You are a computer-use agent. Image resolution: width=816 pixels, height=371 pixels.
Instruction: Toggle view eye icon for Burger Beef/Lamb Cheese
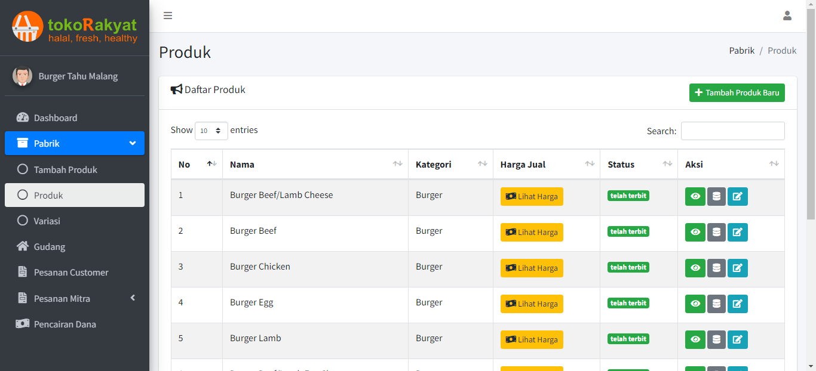coord(695,197)
